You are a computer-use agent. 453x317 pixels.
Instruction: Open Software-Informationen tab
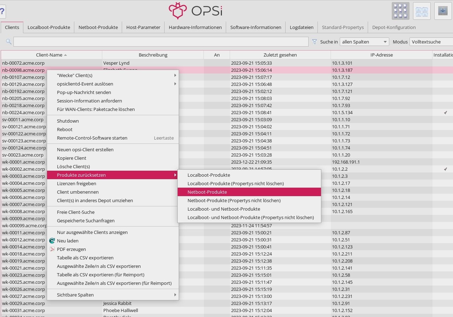pos(256,27)
